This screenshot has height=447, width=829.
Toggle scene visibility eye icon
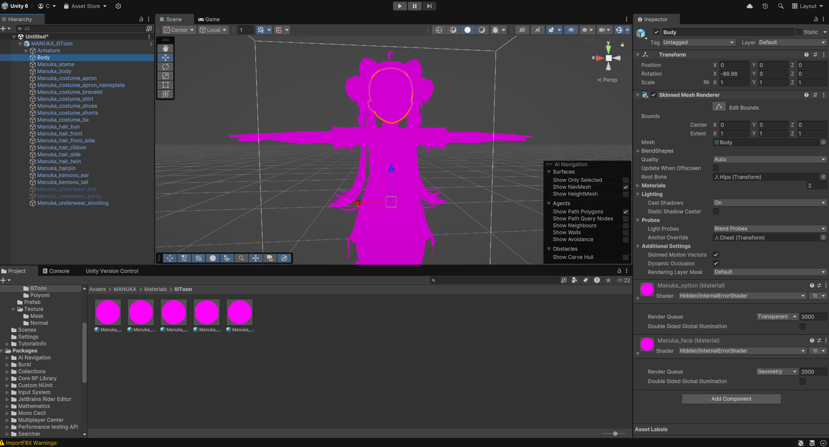(571, 30)
